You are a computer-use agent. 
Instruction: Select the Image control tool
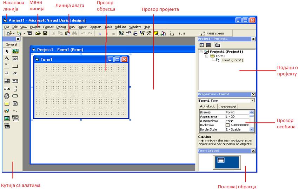click(x=7, y=119)
